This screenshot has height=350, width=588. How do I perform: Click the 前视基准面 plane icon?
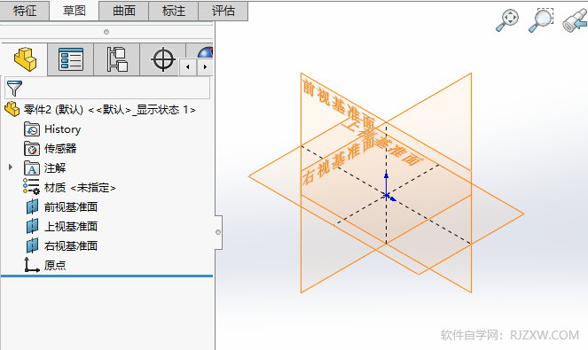[x=33, y=206]
